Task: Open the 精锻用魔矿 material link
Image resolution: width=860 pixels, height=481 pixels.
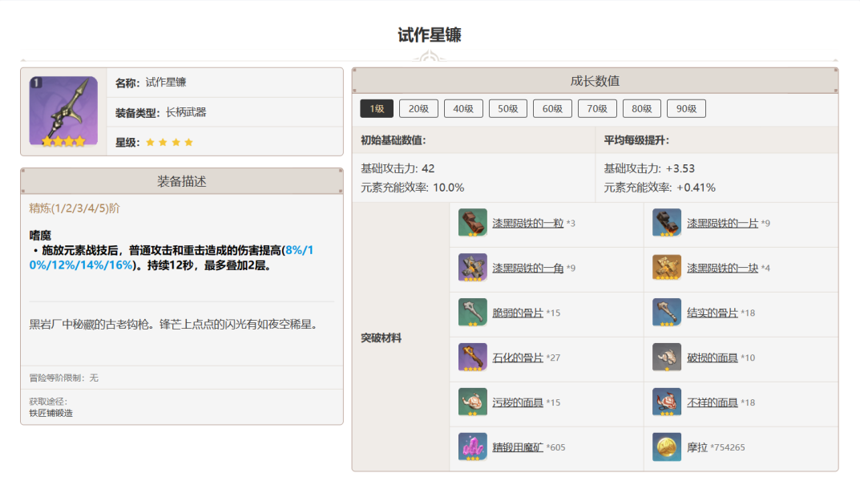Action: [517, 447]
